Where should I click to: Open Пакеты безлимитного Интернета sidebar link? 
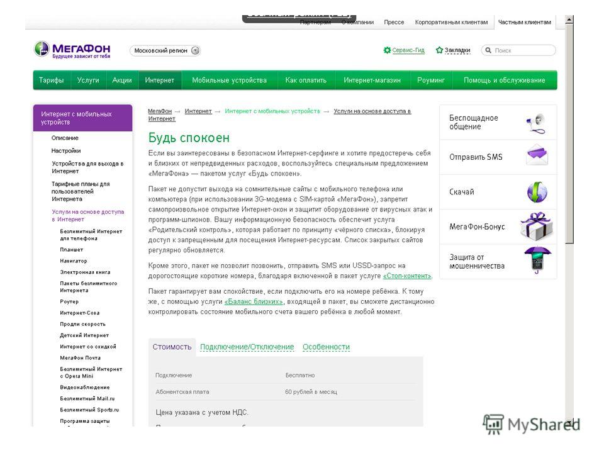tap(89, 287)
